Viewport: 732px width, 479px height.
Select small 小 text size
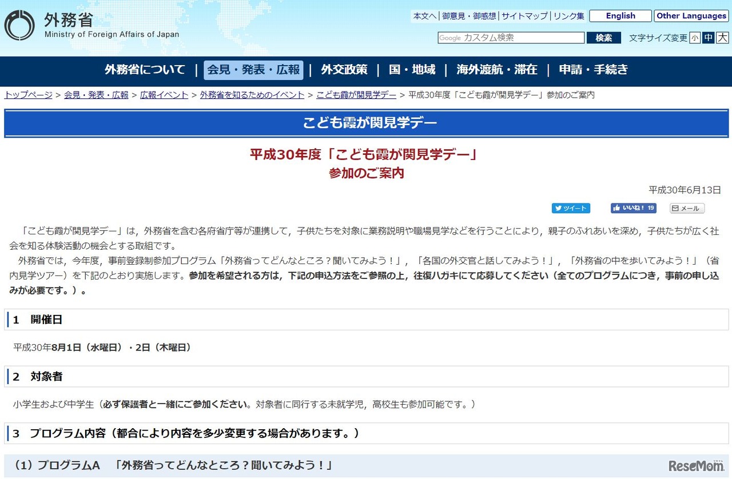pos(695,38)
